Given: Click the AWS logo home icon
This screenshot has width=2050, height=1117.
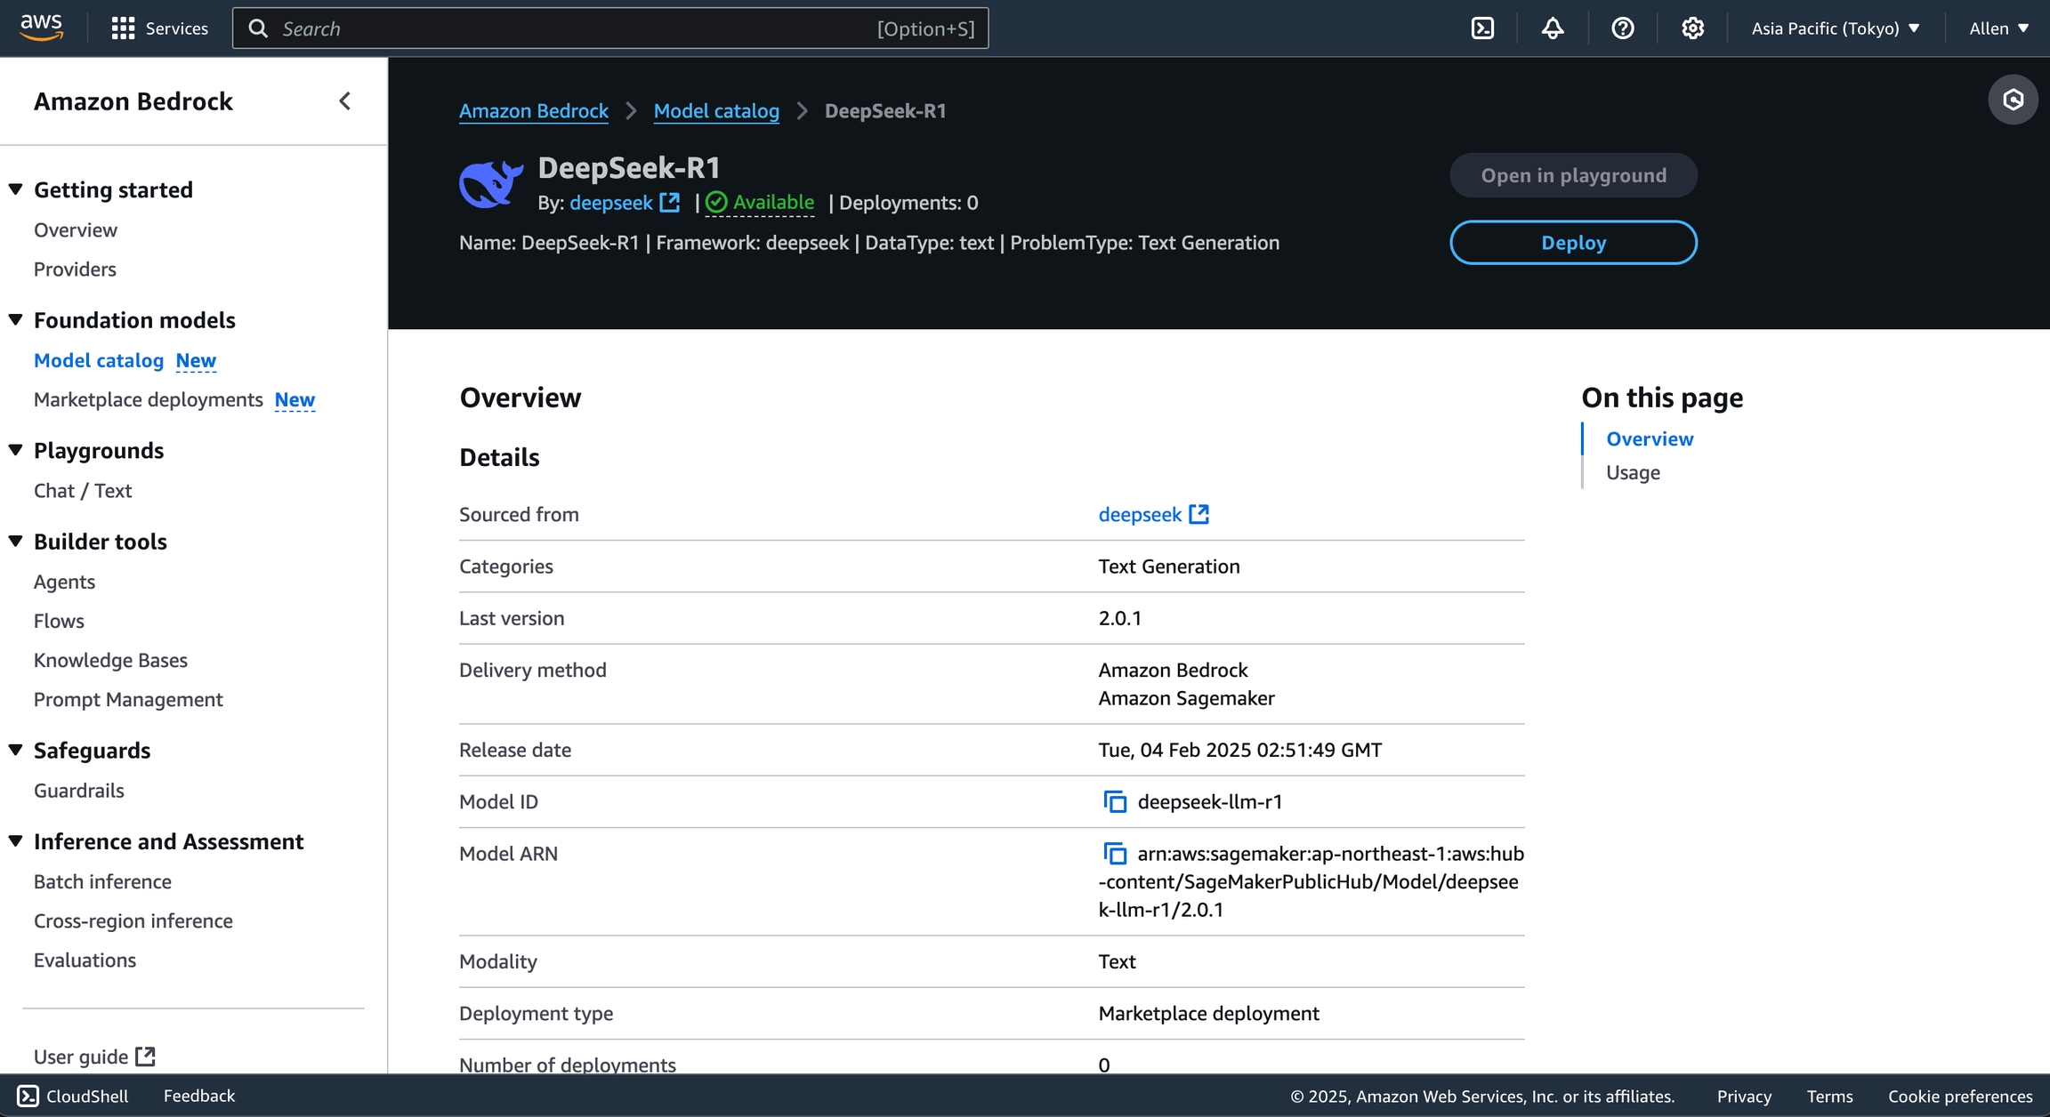Looking at the screenshot, I should click(41, 27).
